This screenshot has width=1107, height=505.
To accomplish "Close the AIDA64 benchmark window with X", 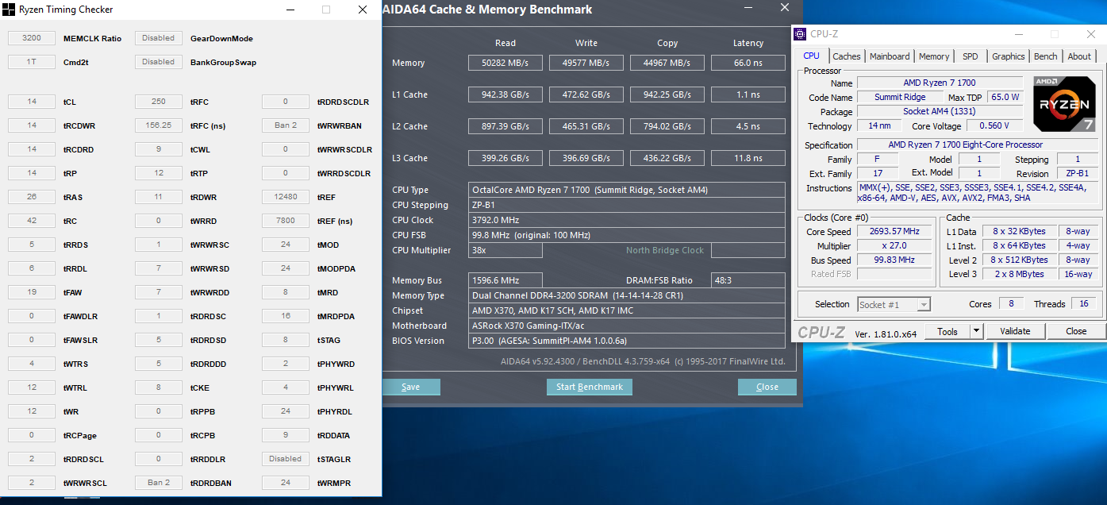I will point(784,8).
